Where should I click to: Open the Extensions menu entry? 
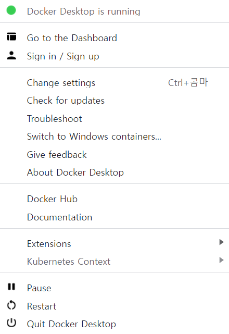[x=115, y=244]
